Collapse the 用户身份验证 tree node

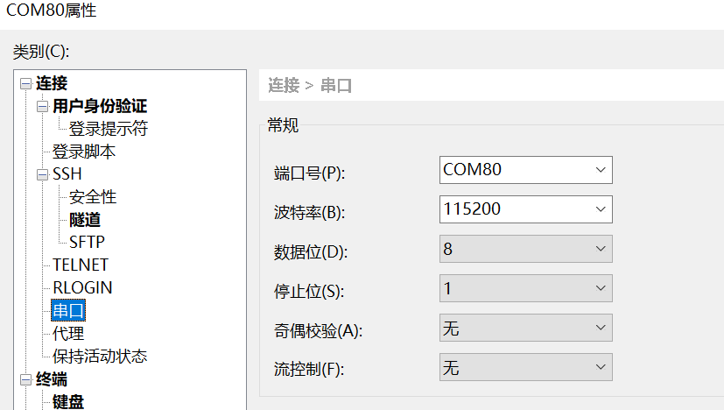[x=42, y=107]
